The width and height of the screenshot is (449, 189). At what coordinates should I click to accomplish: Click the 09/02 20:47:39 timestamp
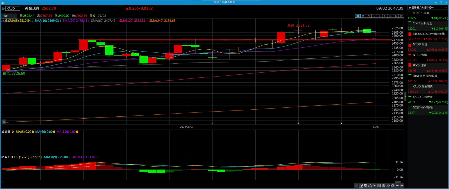390,8
